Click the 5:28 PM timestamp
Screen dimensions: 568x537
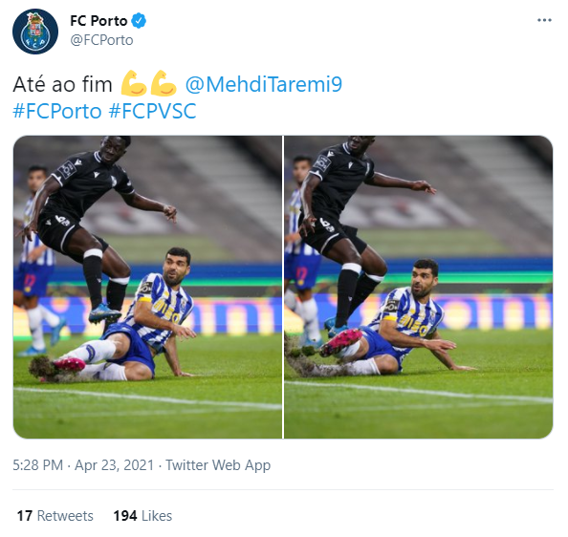click(37, 465)
